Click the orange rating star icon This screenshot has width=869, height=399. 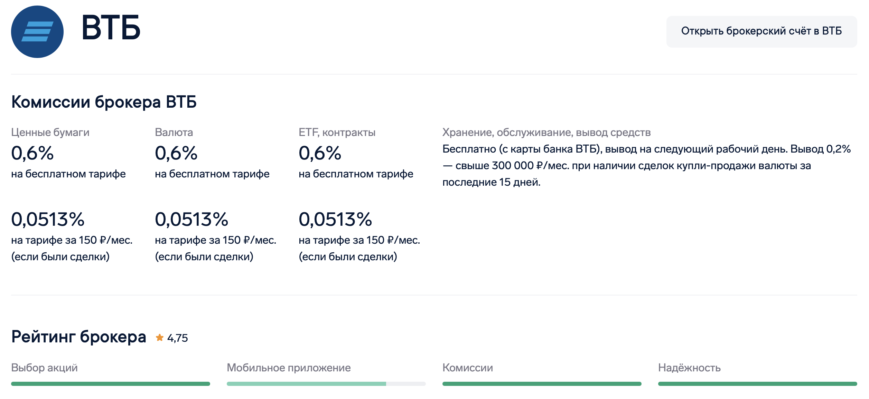159,338
